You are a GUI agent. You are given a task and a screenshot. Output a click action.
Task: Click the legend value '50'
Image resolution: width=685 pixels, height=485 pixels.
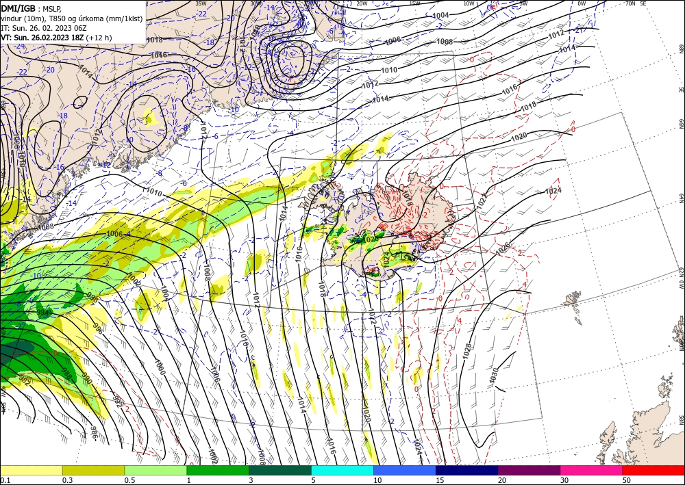tap(627, 480)
